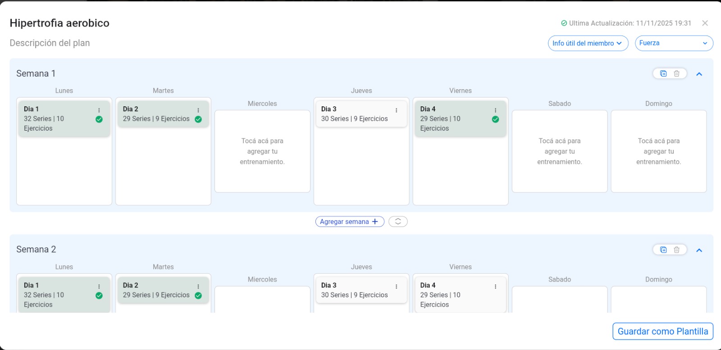Open three-dot menu for Dia 4 in Semana 2
721x350 pixels.
[x=495, y=286]
